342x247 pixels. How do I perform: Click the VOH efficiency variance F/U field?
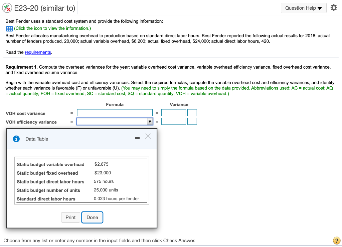pos(192,121)
